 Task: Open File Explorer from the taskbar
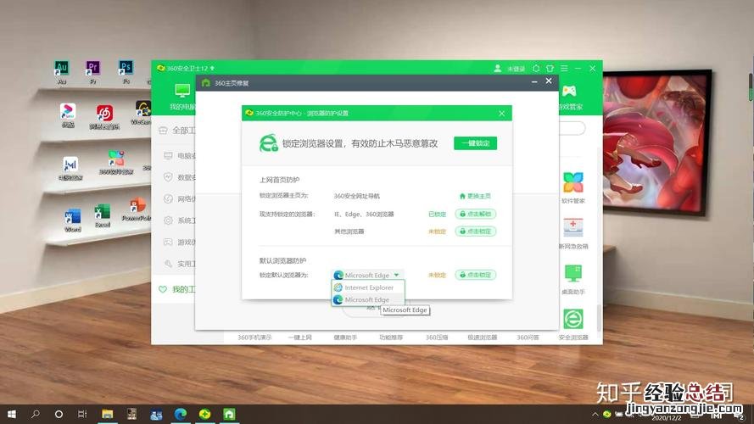click(x=107, y=414)
